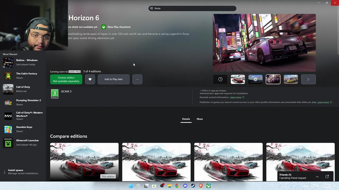Open the Pumping Simulator 2 icon

point(8,103)
